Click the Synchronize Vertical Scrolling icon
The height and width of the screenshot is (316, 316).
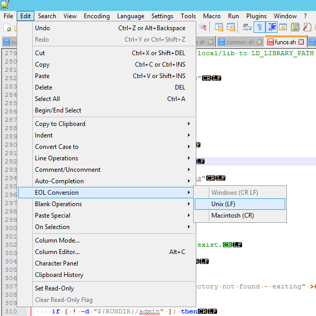[x=219, y=27]
